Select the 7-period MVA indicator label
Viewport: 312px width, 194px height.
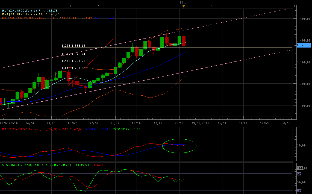point(31,10)
